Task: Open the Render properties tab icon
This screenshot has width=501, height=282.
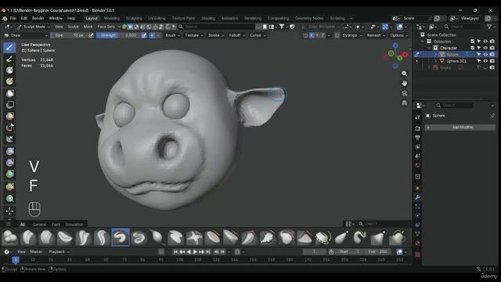Action: pyautogui.click(x=417, y=128)
